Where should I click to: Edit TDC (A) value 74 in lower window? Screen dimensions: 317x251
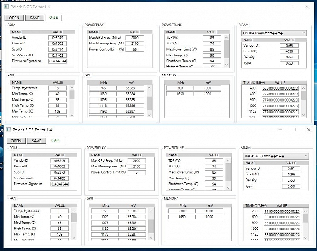214,167
